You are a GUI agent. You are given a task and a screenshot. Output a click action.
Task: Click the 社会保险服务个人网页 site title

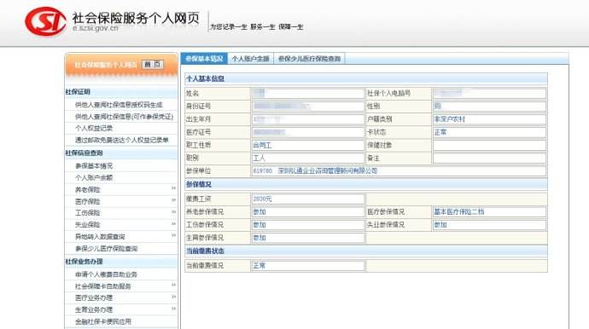tap(136, 18)
